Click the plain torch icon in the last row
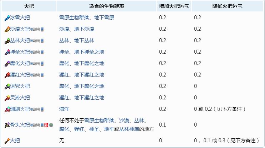Screen dimensions: 265x148 7,140
